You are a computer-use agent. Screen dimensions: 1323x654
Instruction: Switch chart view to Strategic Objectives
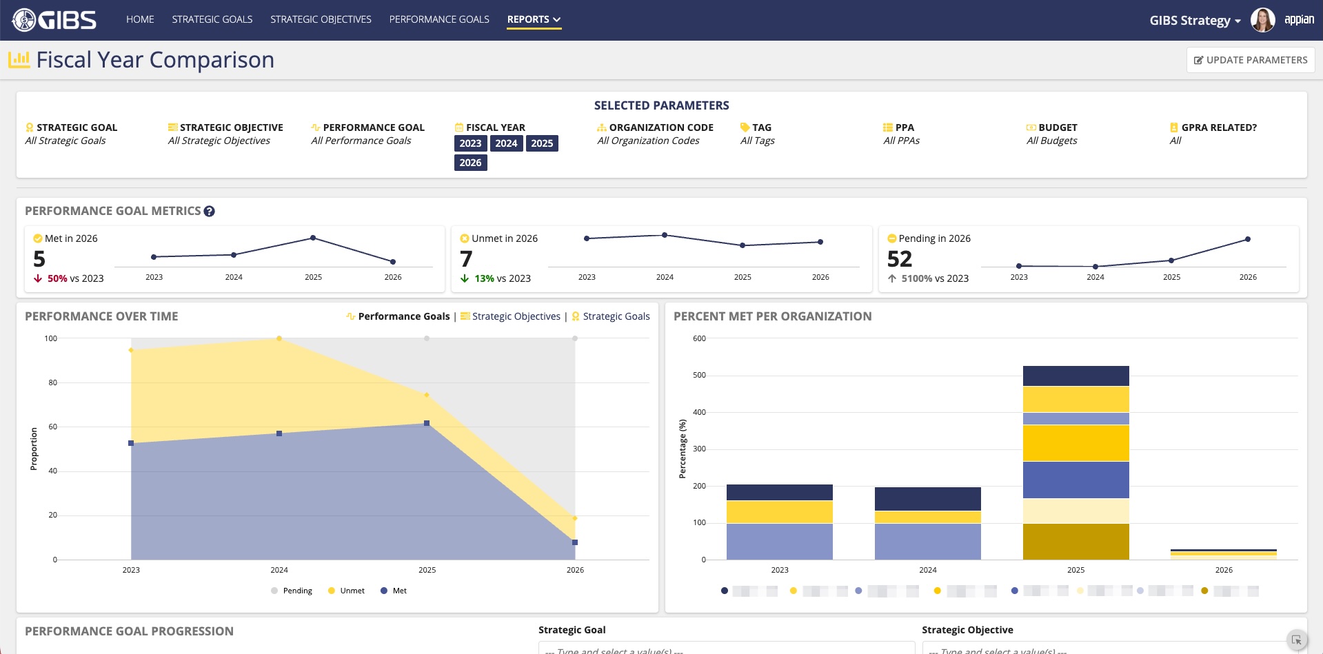(x=516, y=316)
